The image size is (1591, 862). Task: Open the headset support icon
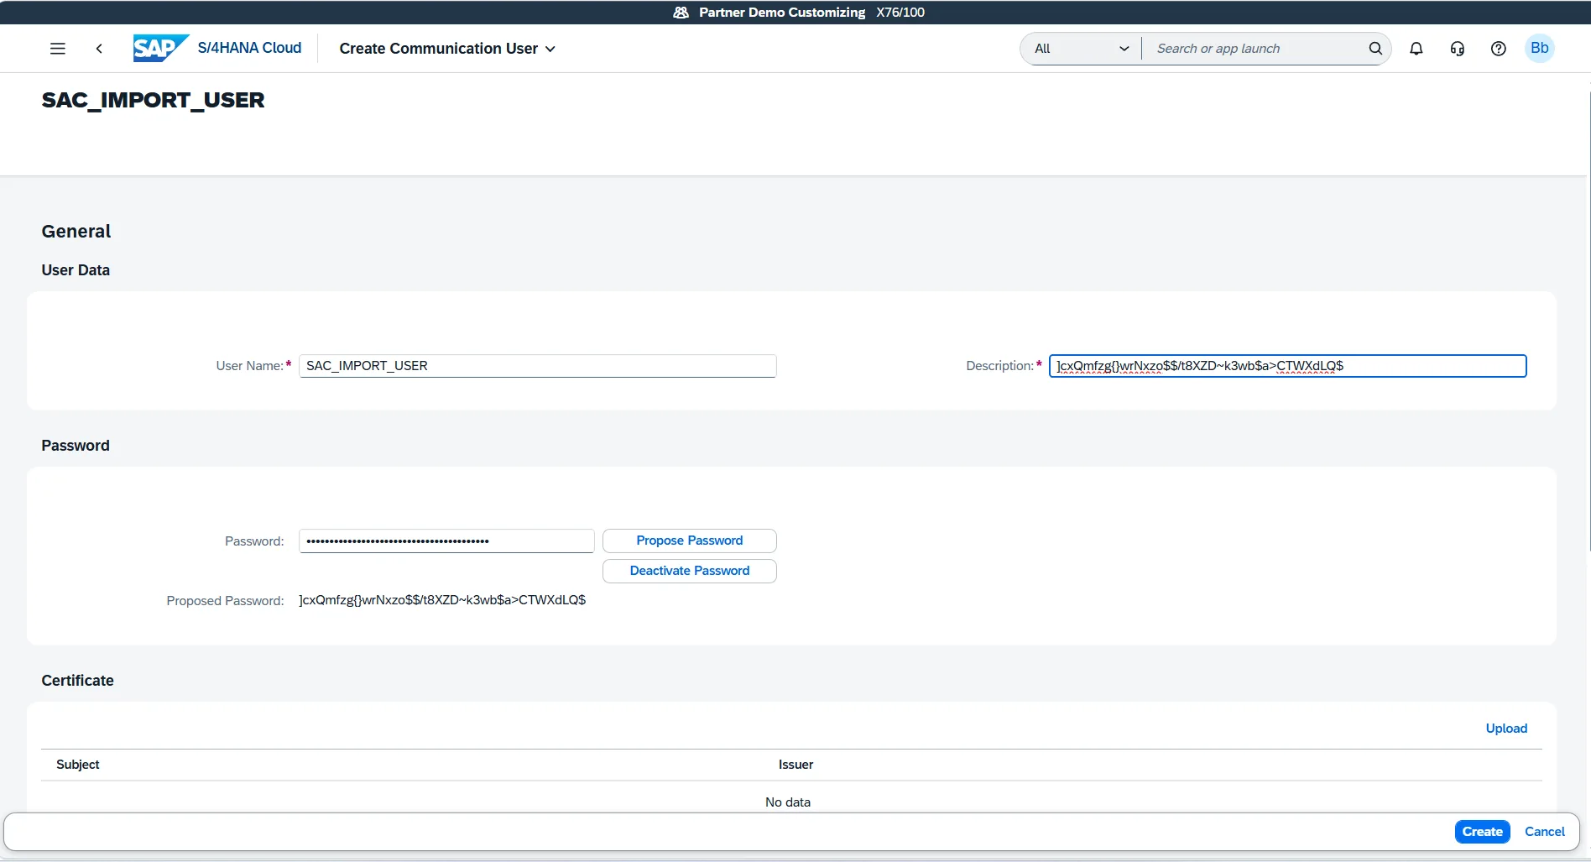(x=1458, y=49)
